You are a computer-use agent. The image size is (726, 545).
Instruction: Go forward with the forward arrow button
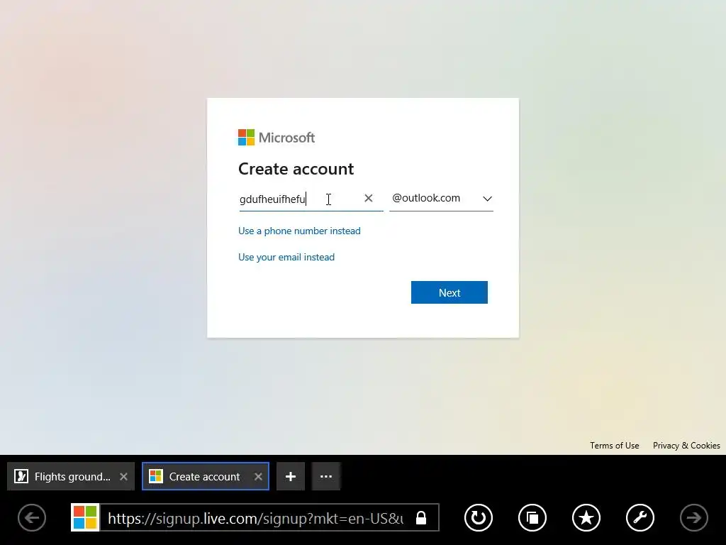[x=693, y=517]
